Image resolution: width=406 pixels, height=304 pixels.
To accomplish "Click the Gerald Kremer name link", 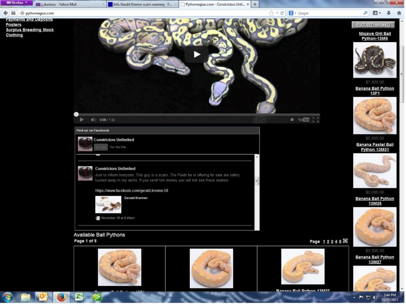I will coord(136,198).
